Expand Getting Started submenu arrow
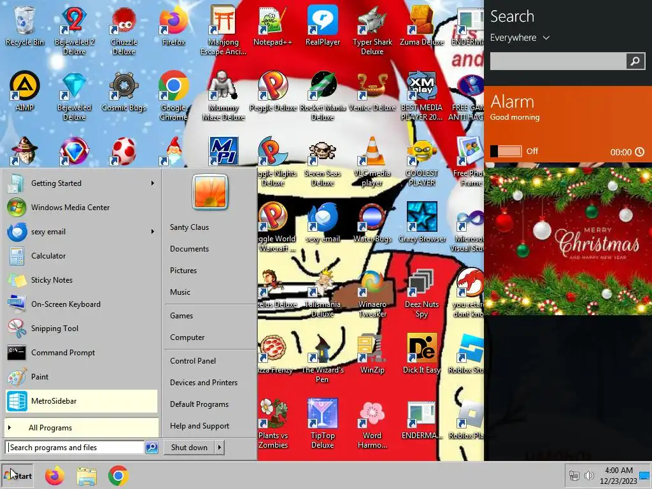Screen dimensions: 652x489 click(153, 183)
